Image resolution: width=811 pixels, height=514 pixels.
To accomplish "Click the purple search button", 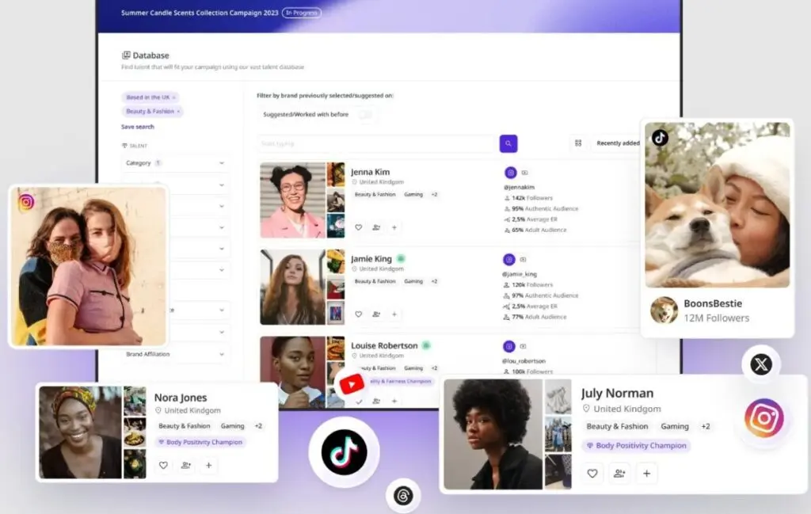I will pyautogui.click(x=508, y=143).
